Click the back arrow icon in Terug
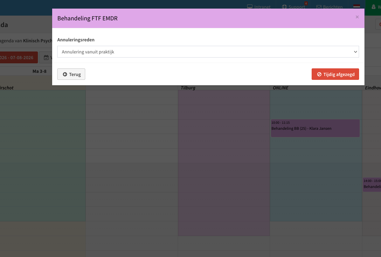 (x=65, y=74)
